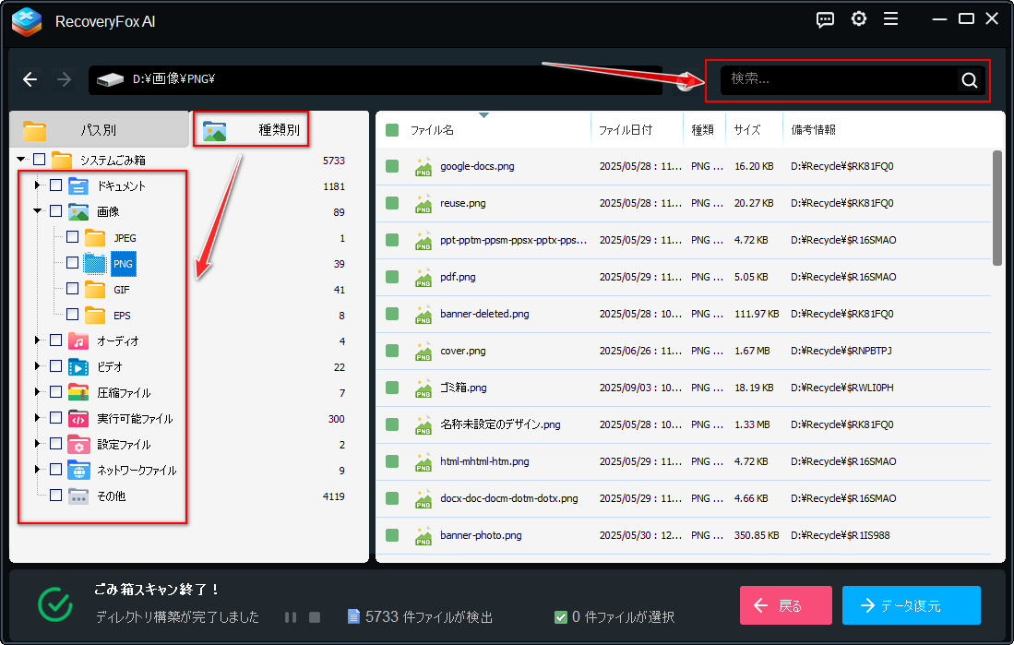Viewport: 1014px width, 645px height.
Task: Open the hamburger menu in title bar
Action: [890, 19]
